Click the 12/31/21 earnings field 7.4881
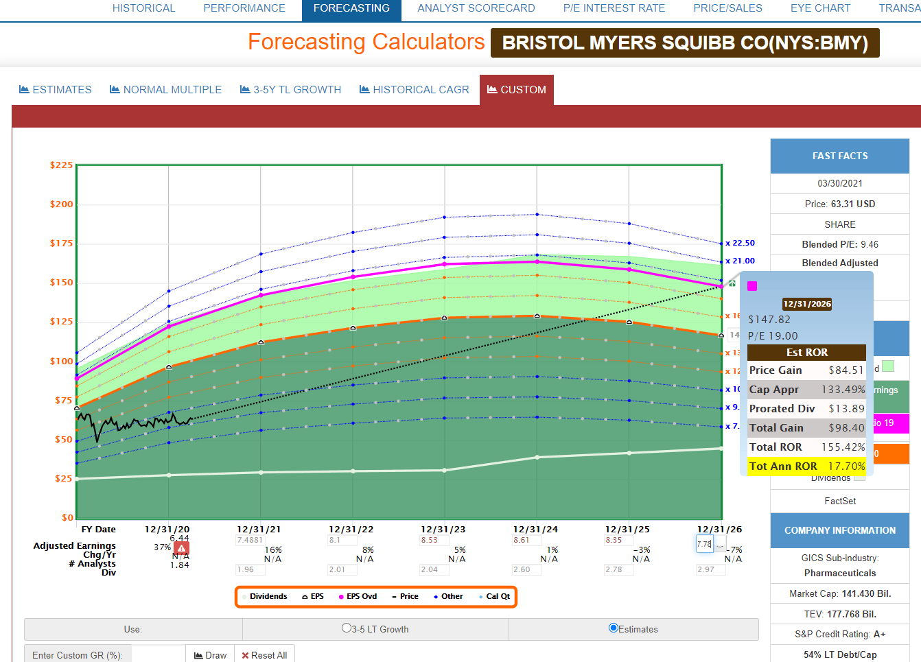This screenshot has height=662, width=921. 250,540
